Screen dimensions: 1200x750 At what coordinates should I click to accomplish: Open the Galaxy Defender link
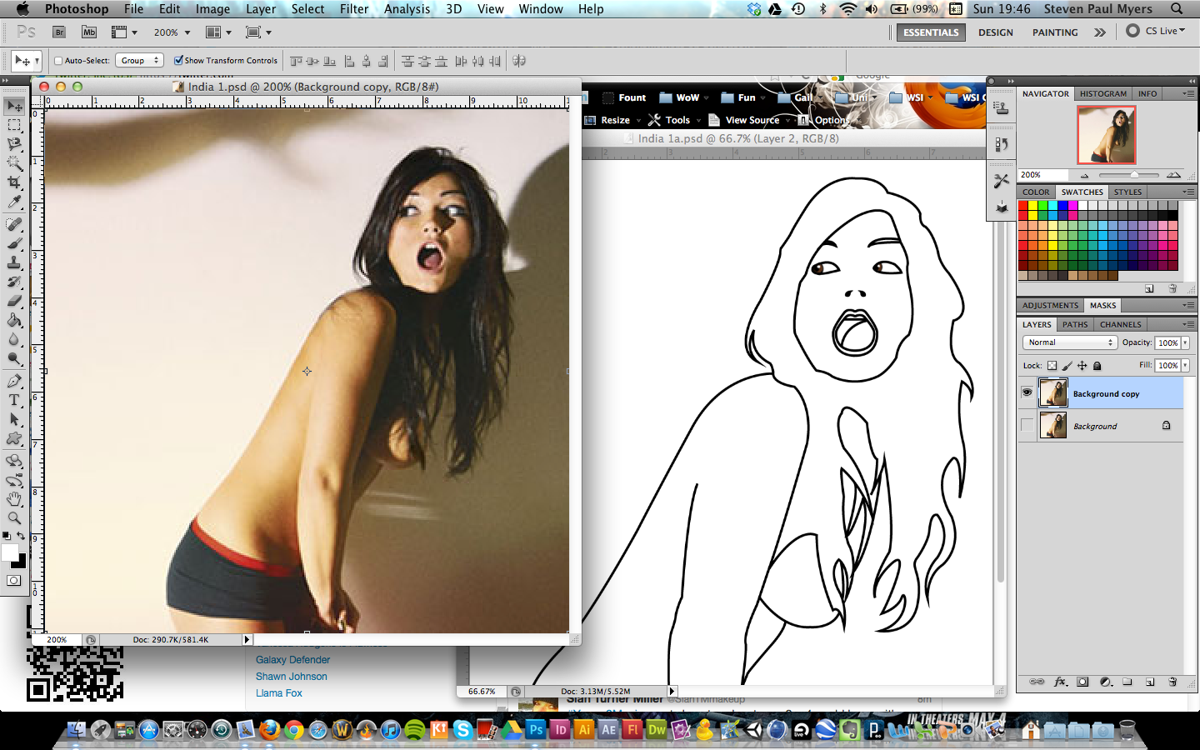[x=293, y=659]
